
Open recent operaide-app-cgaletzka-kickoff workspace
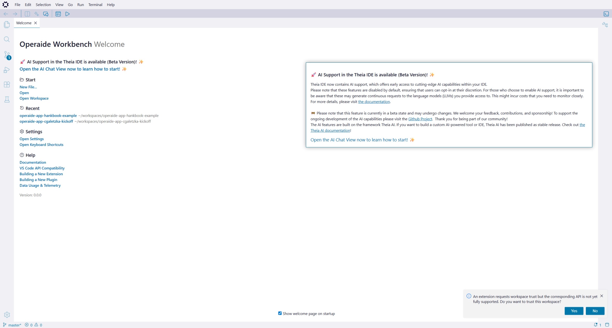click(46, 121)
